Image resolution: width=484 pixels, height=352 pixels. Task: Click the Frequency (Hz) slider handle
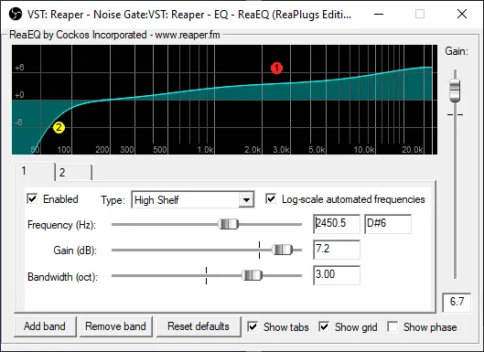click(x=228, y=224)
